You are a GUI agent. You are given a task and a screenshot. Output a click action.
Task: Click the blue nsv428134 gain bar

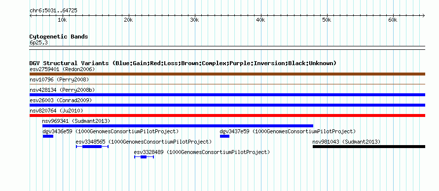[227, 95]
